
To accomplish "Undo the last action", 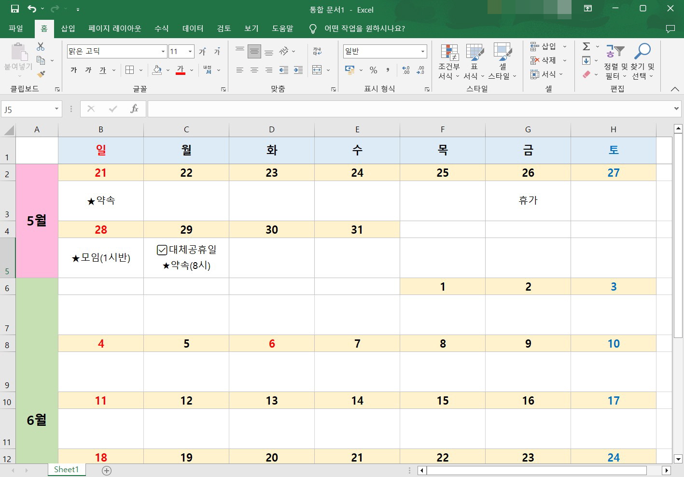I will [32, 9].
